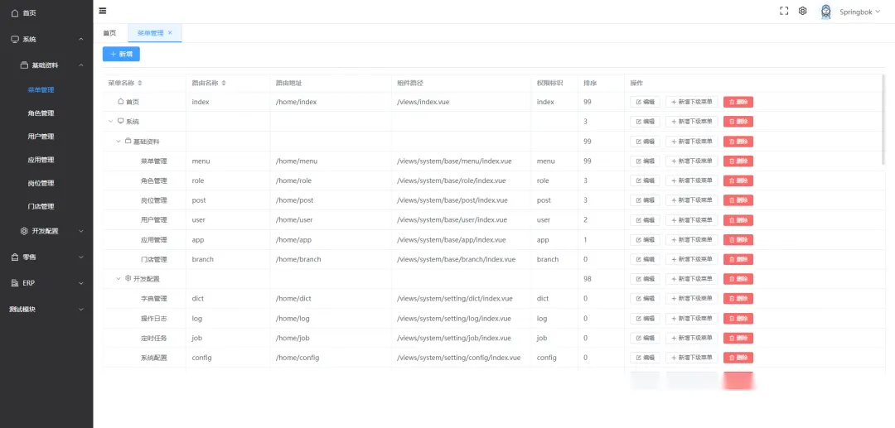The height and width of the screenshot is (428, 895).
Task: Click the table's vertical scrollbar
Action: pos(883,120)
